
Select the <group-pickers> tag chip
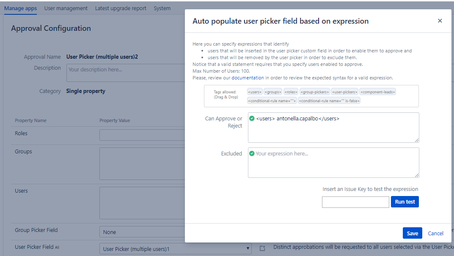click(x=314, y=92)
